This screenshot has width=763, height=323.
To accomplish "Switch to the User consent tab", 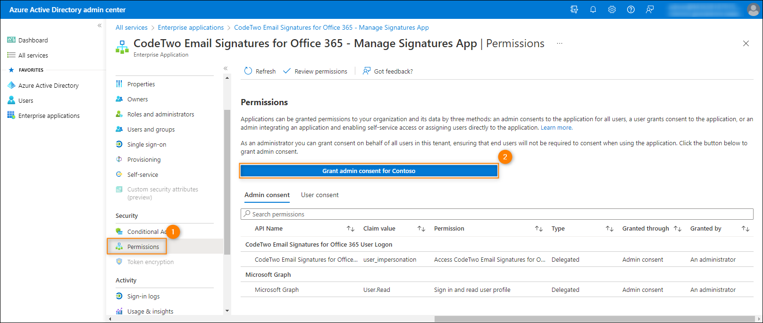I will pyautogui.click(x=320, y=195).
